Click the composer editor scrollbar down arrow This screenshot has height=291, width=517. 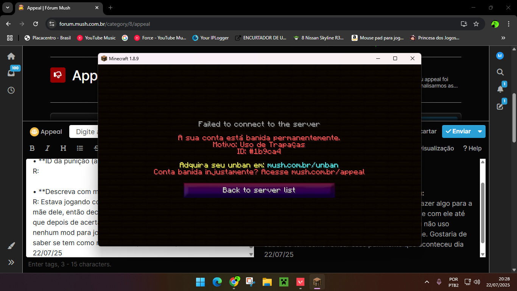(251, 254)
